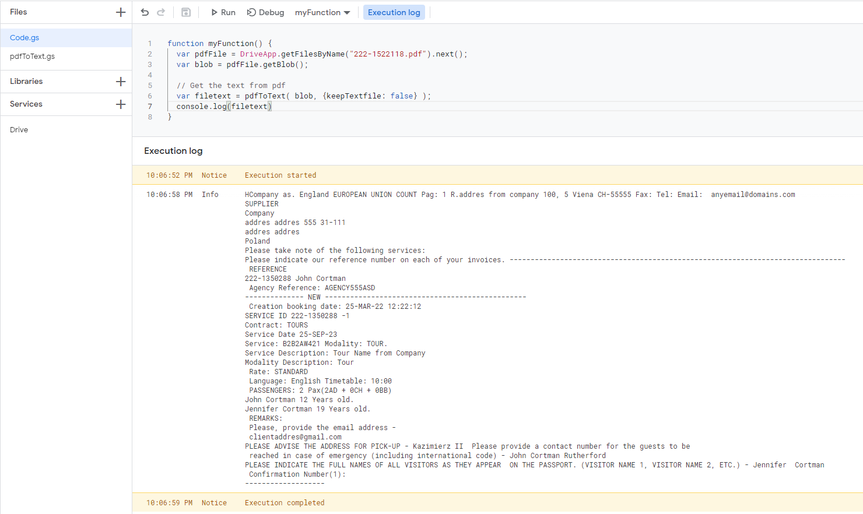The height and width of the screenshot is (514, 863).
Task: Select the 'Execution started' notice row
Action: 497,175
